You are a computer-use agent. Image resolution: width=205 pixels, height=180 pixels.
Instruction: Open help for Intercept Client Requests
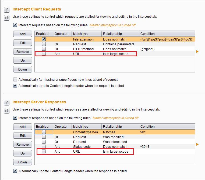pos(6,10)
